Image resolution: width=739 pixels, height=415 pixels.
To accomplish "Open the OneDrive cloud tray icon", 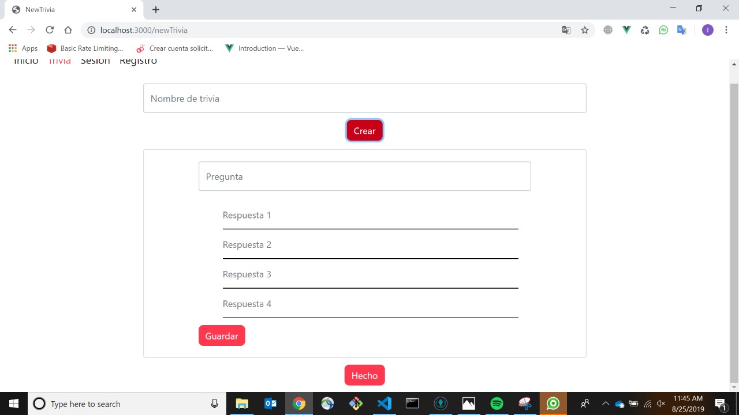I will click(619, 403).
